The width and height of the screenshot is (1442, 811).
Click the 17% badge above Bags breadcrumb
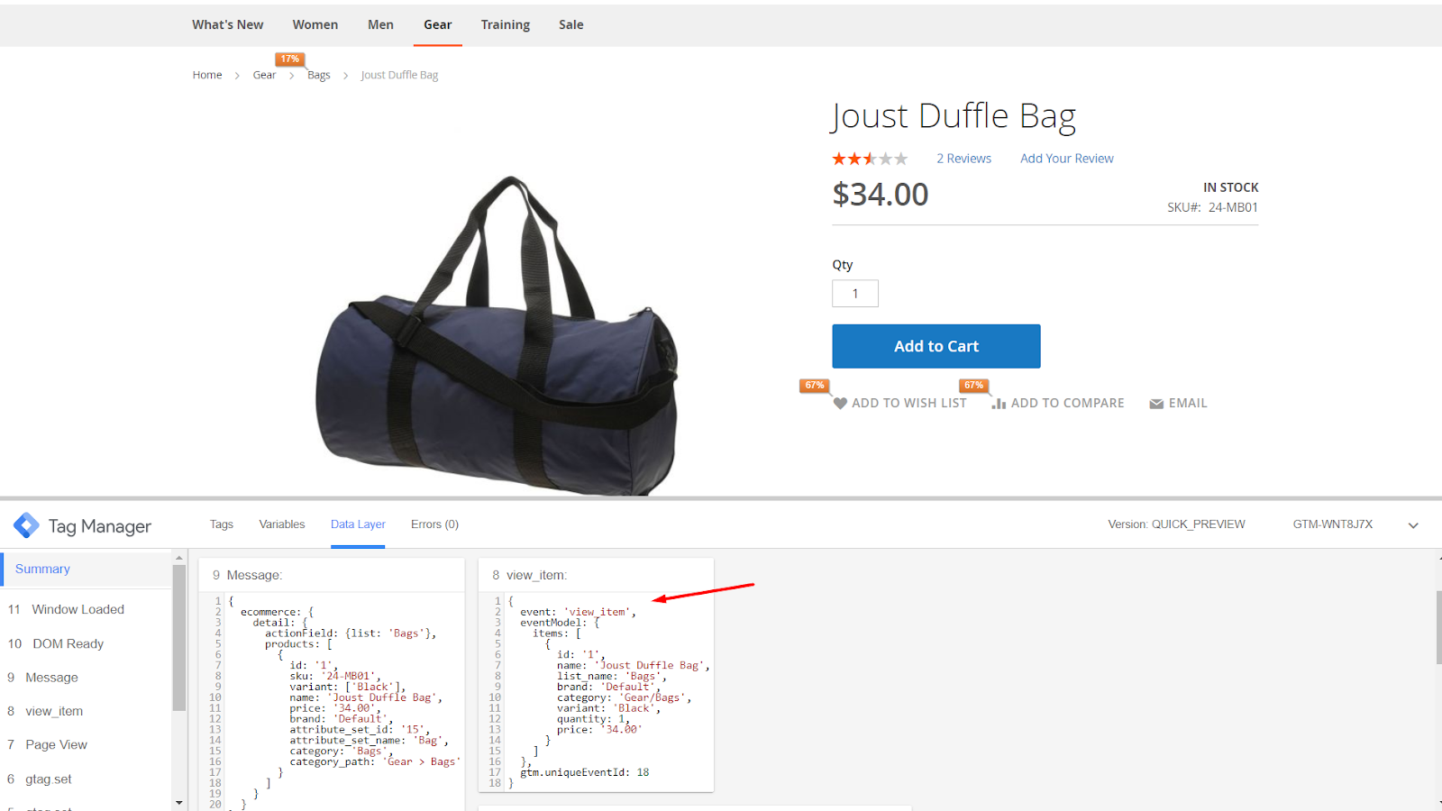click(x=289, y=59)
